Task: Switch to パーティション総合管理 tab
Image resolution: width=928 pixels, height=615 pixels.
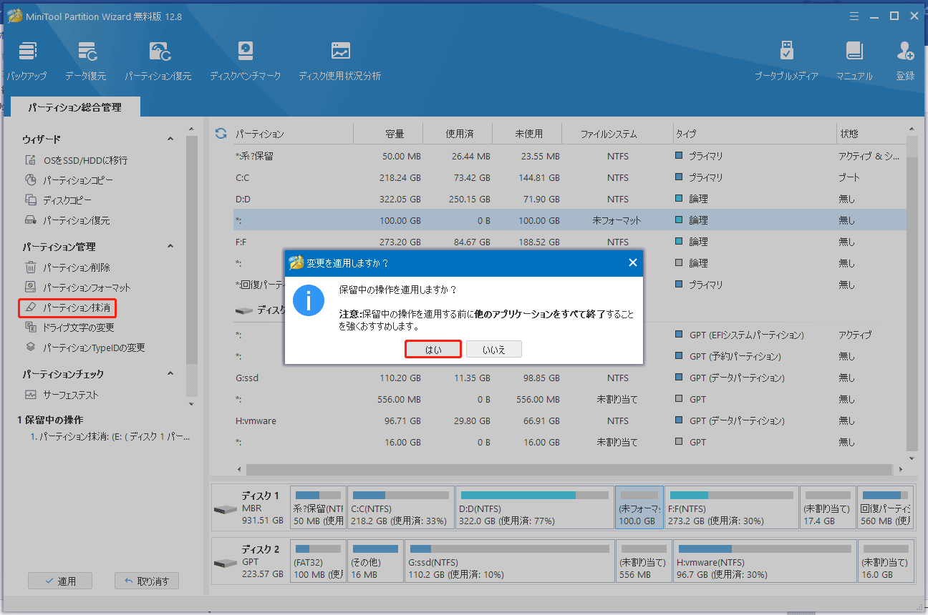Action: click(x=75, y=107)
